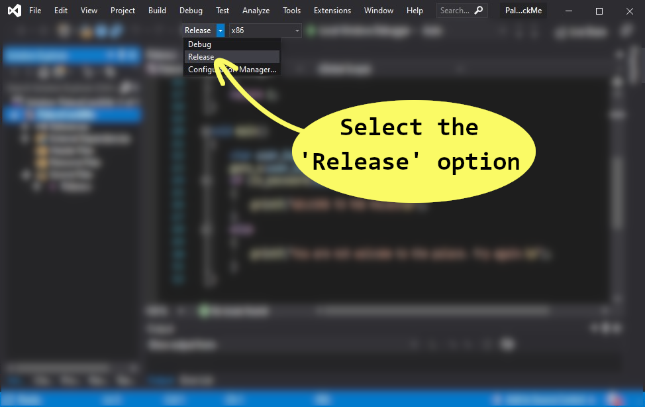Image resolution: width=645 pixels, height=407 pixels.
Task: Open the Tools menu
Action: point(291,11)
